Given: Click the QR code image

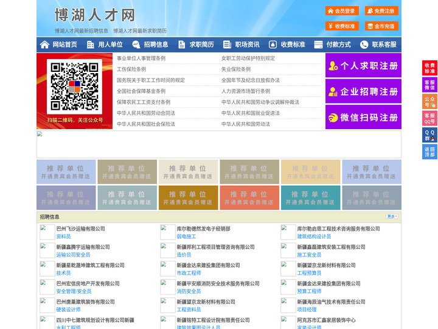Looking at the screenshot, I should [74, 87].
